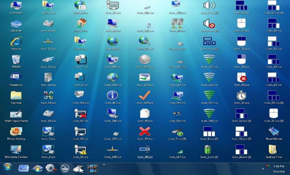Select the TRASH recycle bin icon

point(16,59)
